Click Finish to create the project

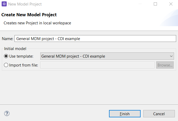point(125,114)
